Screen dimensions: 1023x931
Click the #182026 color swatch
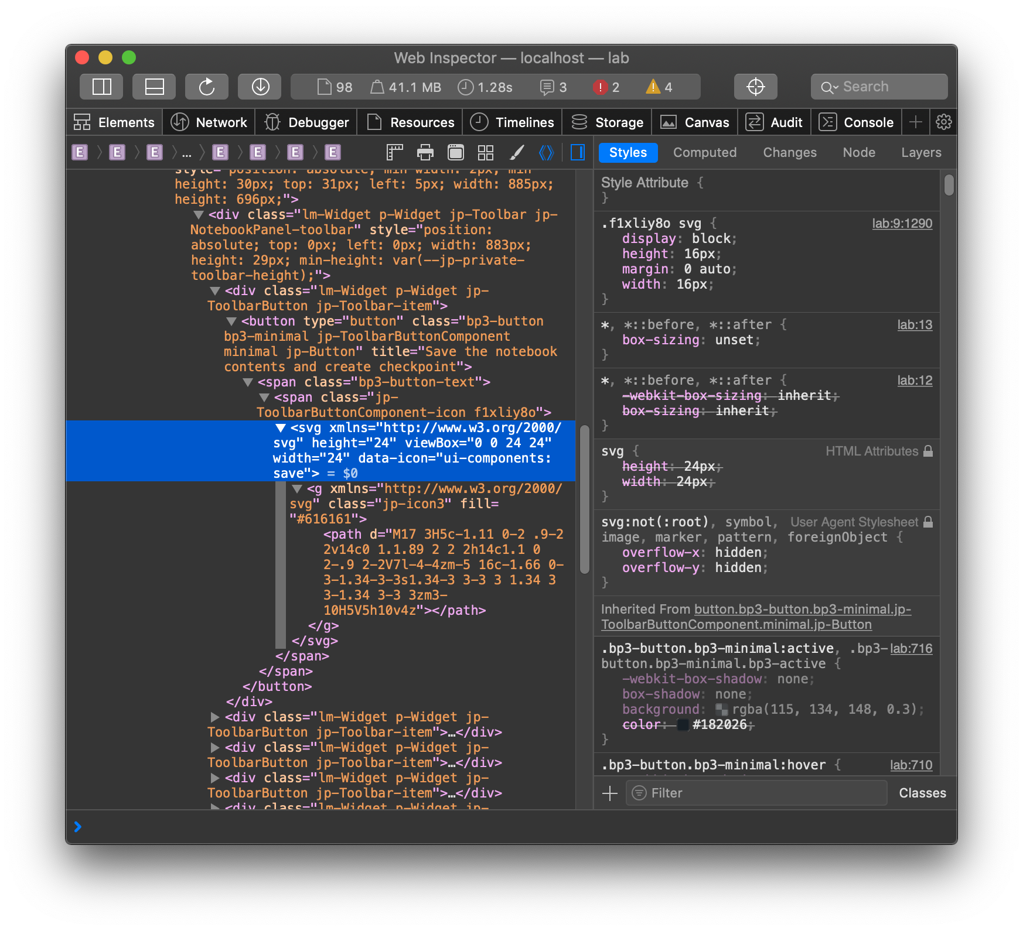pos(683,725)
